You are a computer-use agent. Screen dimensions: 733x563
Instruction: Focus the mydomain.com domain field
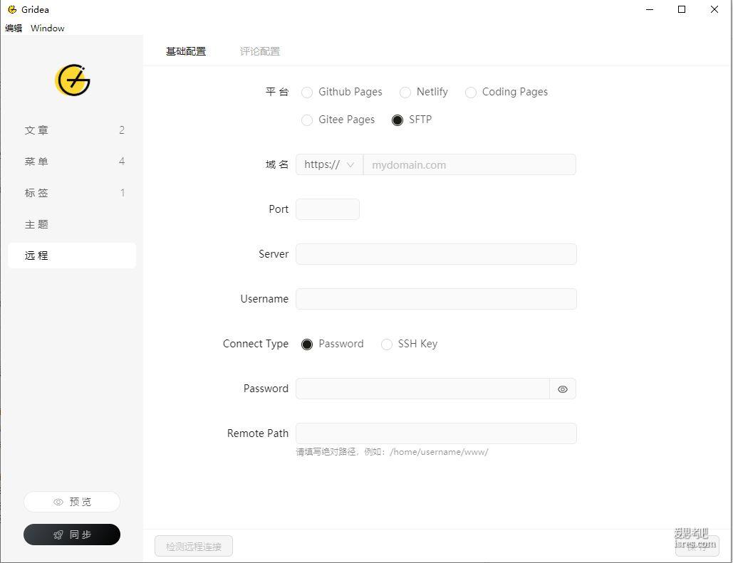tap(469, 164)
